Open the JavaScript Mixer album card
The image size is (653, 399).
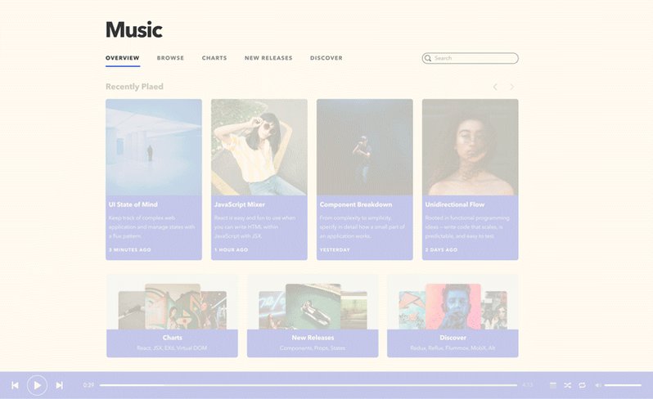(x=259, y=179)
